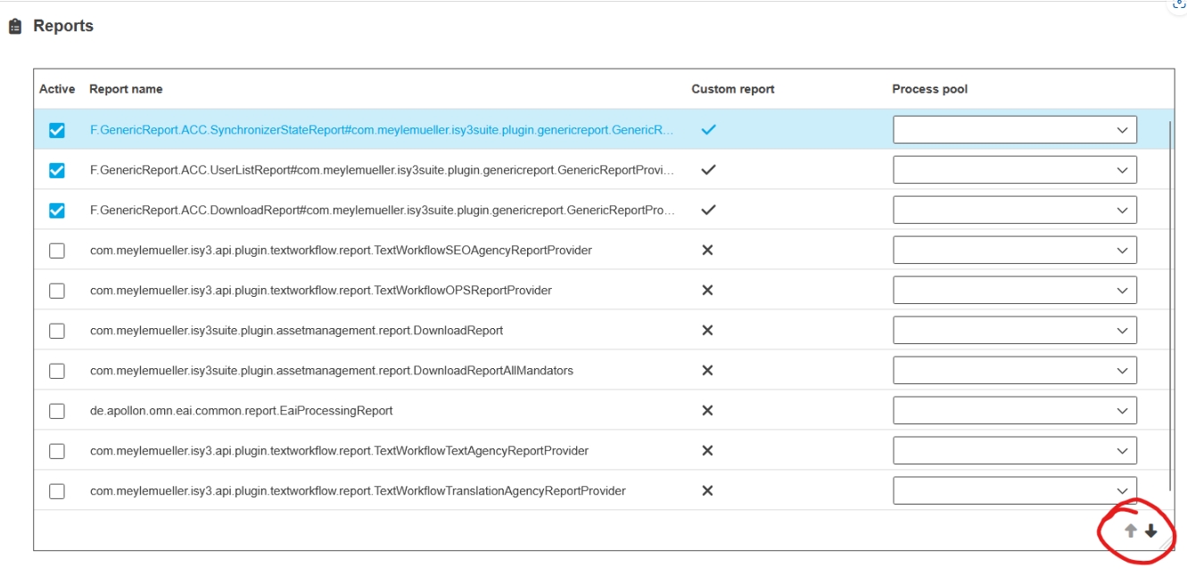
Task: Uncheck Active for SynchronizerStateReport
Action: (57, 130)
